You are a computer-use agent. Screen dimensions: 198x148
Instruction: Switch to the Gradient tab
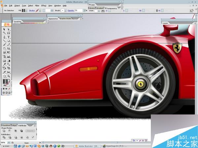coord(100,8)
